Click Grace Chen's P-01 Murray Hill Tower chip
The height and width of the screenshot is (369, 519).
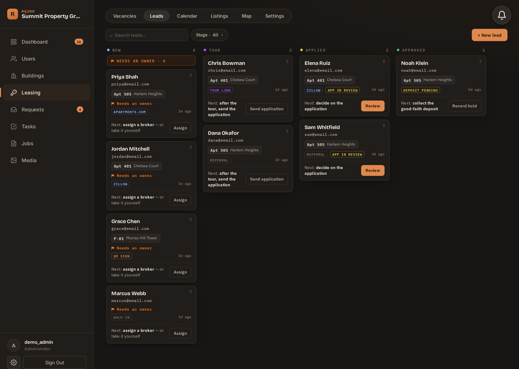136,238
